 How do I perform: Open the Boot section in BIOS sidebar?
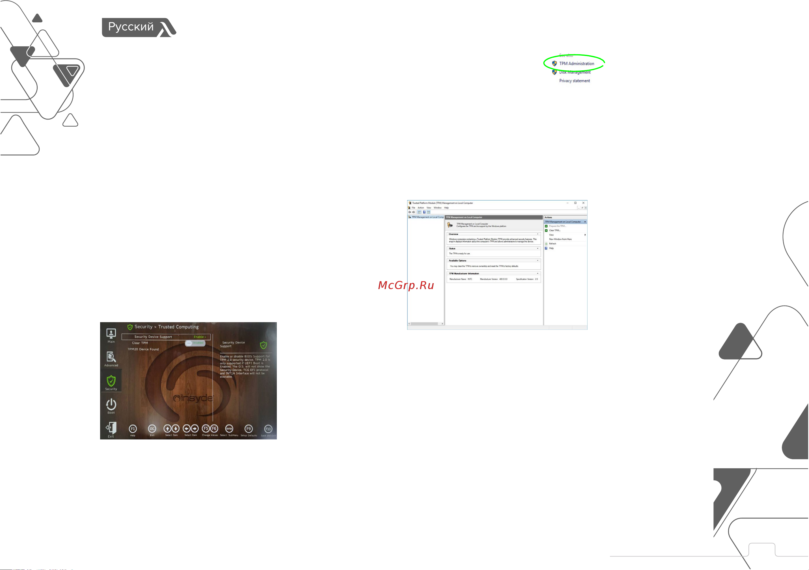[111, 406]
